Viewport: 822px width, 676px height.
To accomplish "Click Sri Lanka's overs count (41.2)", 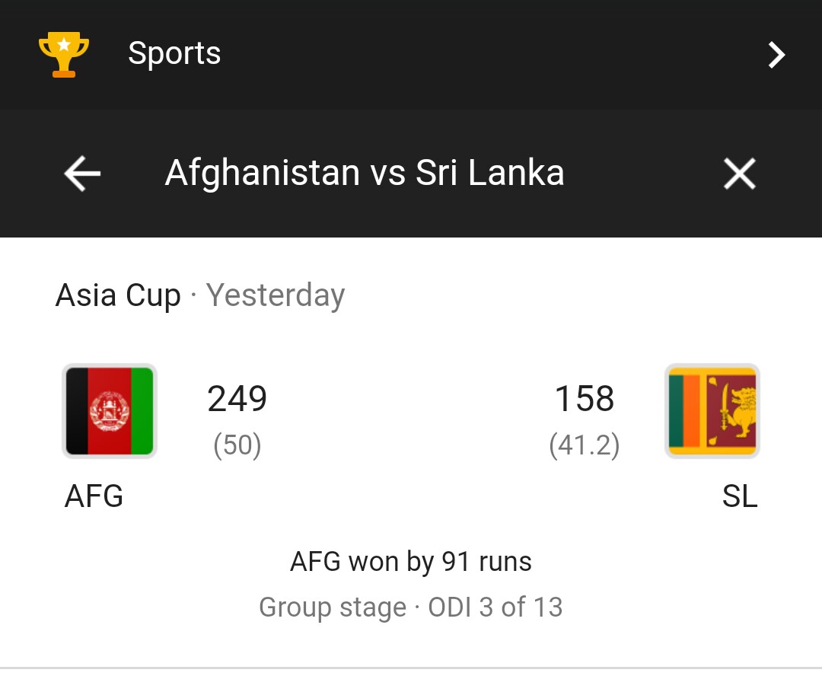I will click(x=584, y=445).
